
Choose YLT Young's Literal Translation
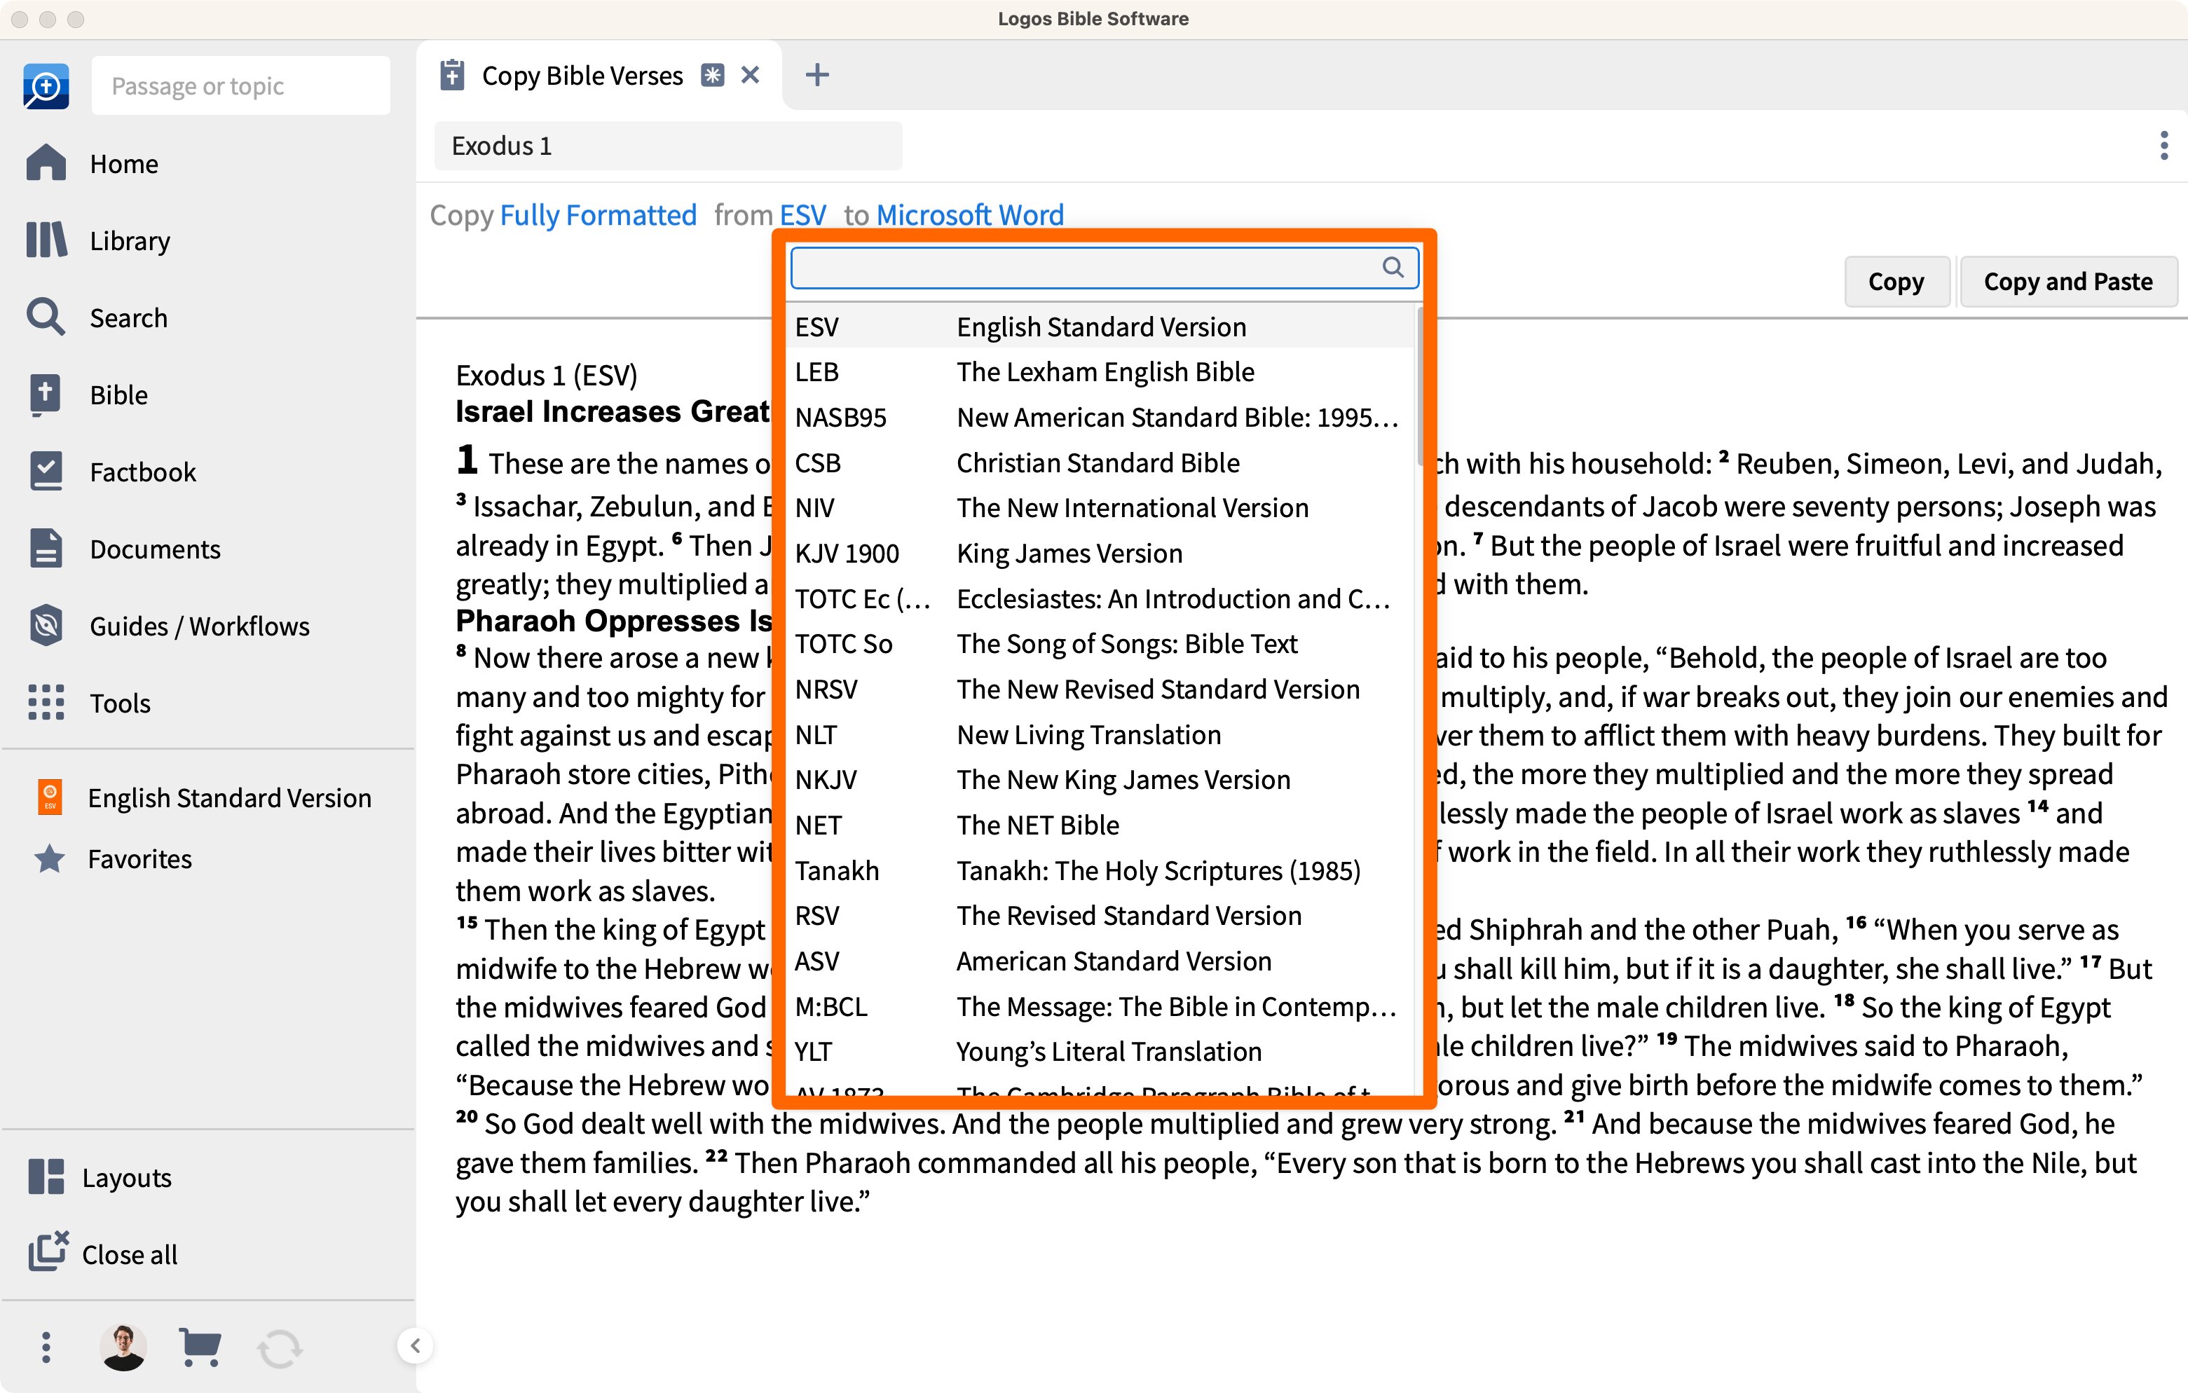1100,1051
